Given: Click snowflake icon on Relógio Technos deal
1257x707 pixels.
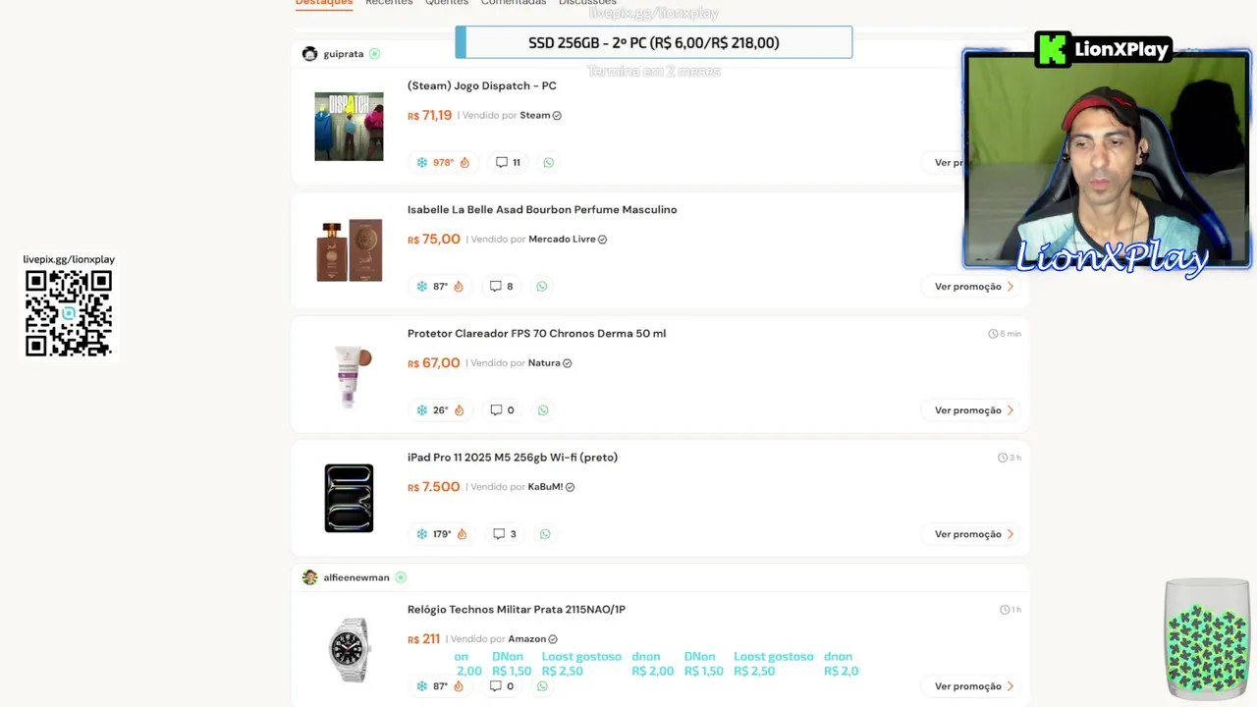Looking at the screenshot, I should click(422, 685).
